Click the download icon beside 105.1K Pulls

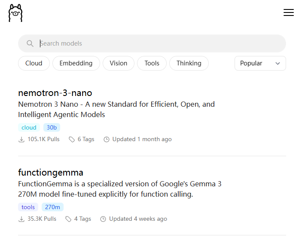[x=21, y=139]
